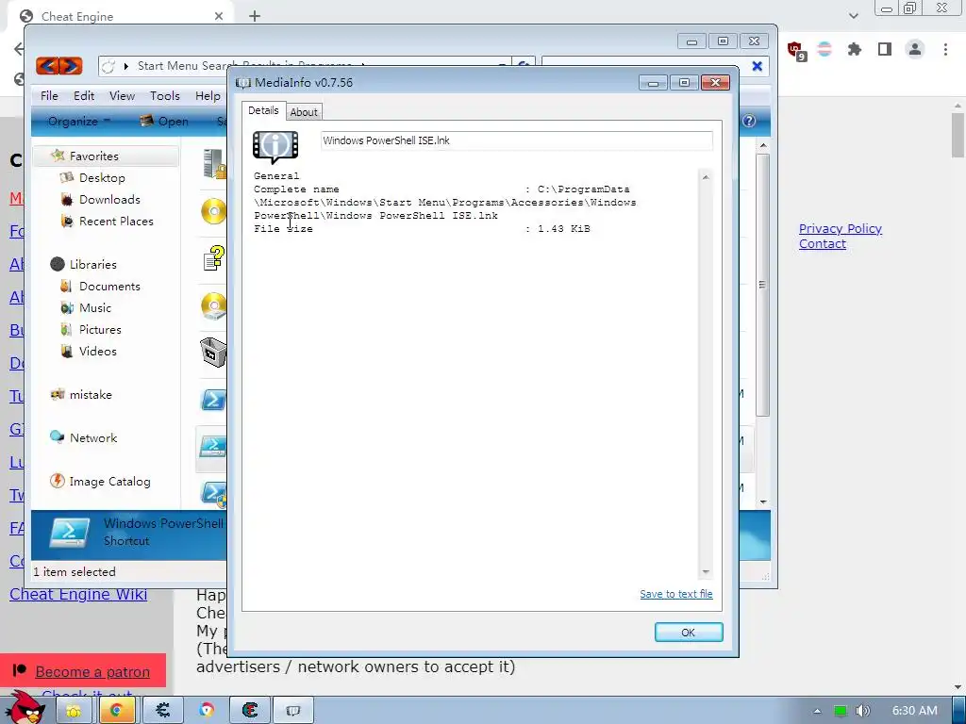Open a new Chrome tab with plus button
This screenshot has height=724, width=966.
[x=255, y=16]
